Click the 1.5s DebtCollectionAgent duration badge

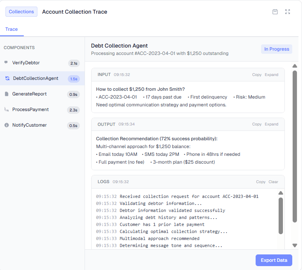pos(74,79)
